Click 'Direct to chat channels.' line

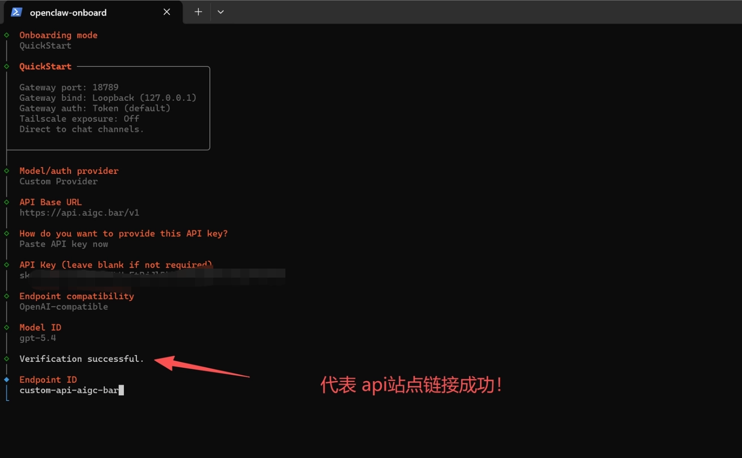coord(82,129)
